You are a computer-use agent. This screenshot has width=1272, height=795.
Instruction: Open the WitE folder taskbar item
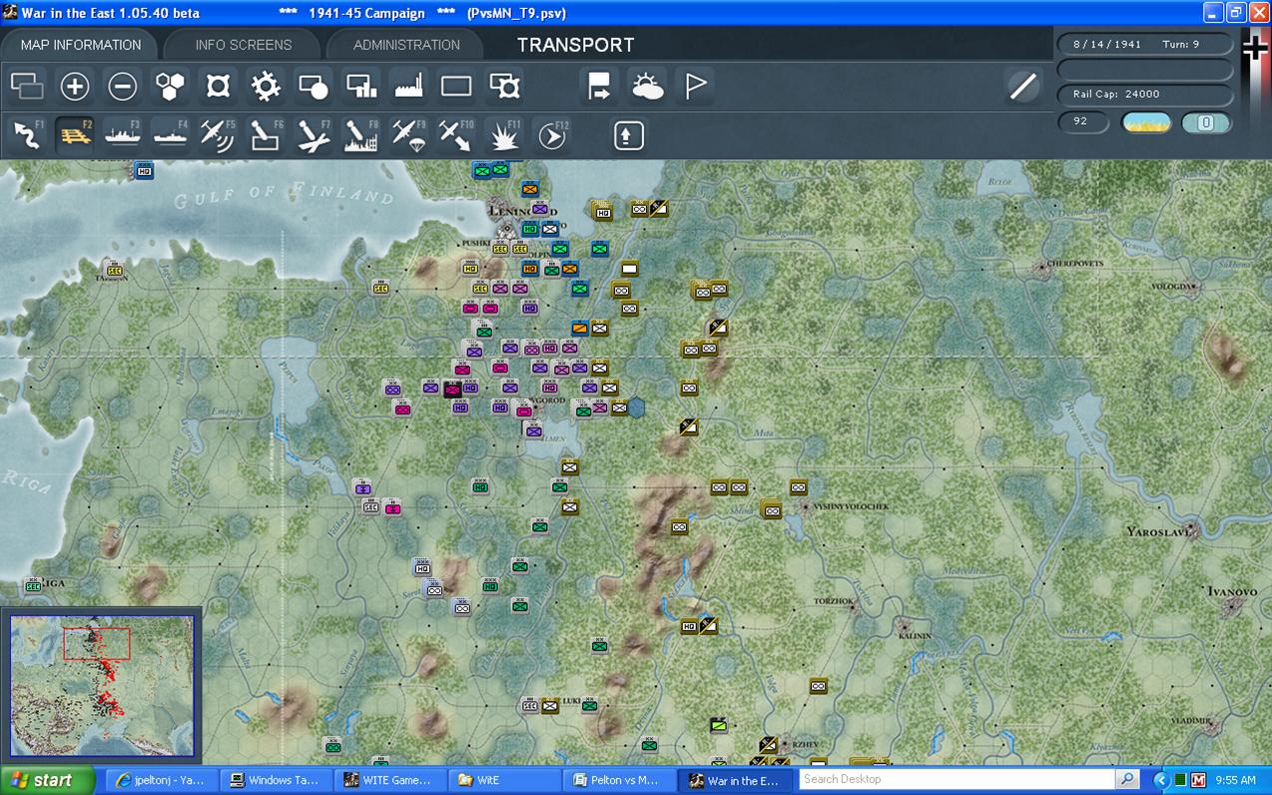point(504,780)
